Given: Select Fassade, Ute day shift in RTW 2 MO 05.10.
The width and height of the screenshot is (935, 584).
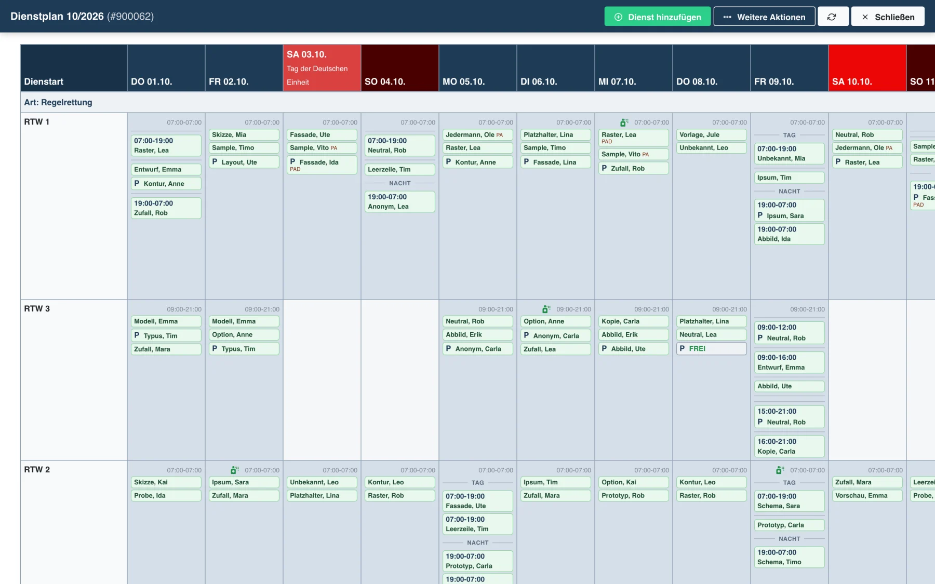Looking at the screenshot, I should click(477, 501).
